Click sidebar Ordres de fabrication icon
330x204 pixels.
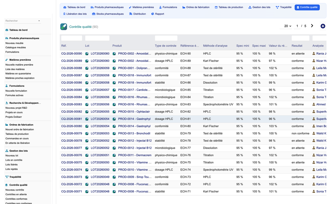(7, 125)
